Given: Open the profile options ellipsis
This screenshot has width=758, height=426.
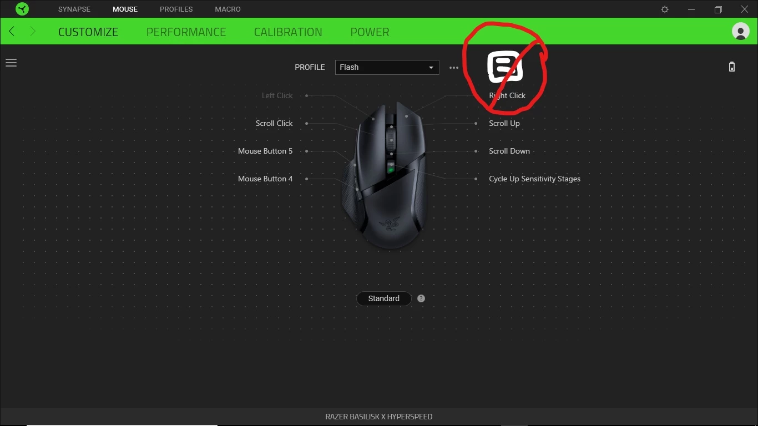Looking at the screenshot, I should [x=454, y=68].
